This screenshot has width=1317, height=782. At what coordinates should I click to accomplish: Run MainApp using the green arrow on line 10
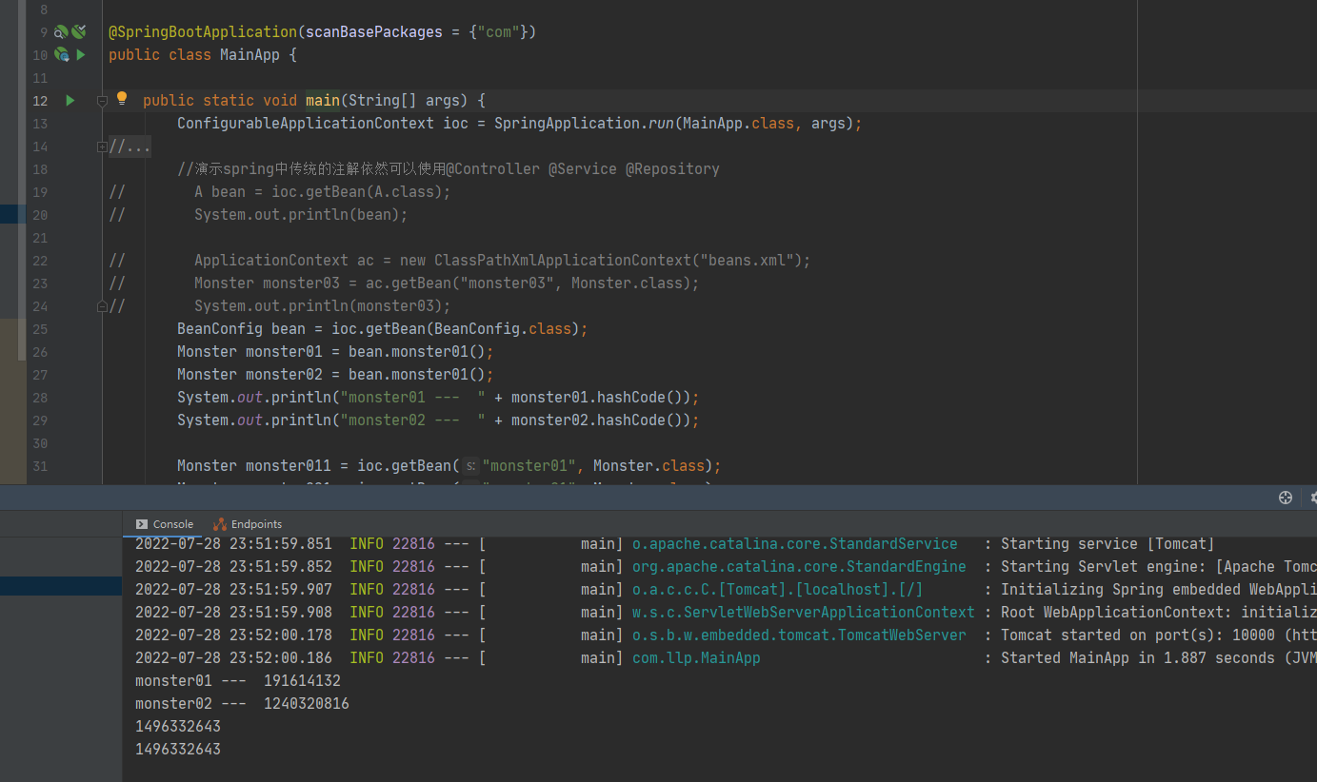81,55
